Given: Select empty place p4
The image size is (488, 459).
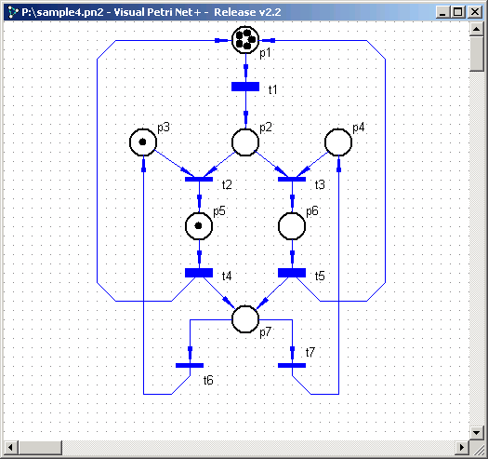Looking at the screenshot, I should pos(338,142).
